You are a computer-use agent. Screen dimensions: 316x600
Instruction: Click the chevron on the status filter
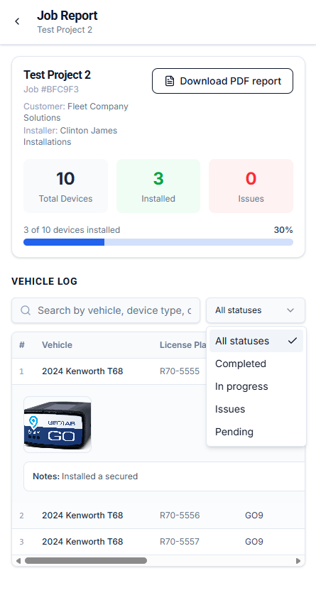click(290, 310)
